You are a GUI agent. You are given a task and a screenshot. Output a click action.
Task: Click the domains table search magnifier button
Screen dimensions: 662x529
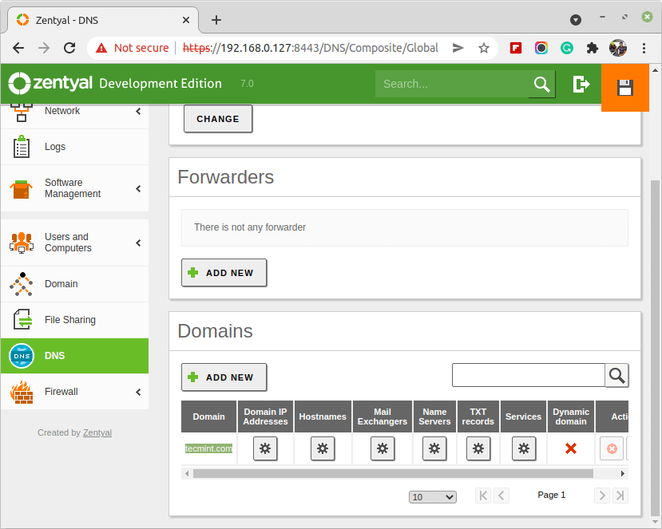pyautogui.click(x=616, y=376)
